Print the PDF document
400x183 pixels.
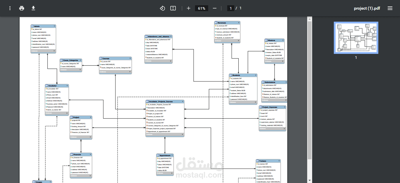pos(22,8)
